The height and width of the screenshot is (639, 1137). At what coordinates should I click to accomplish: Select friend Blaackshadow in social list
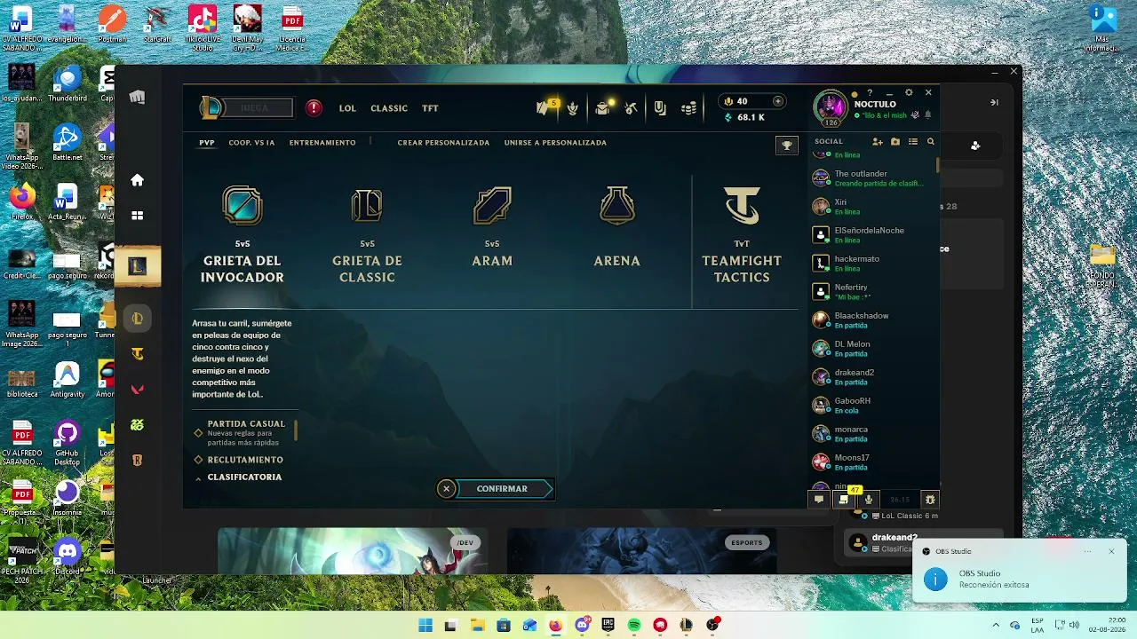tap(872, 319)
